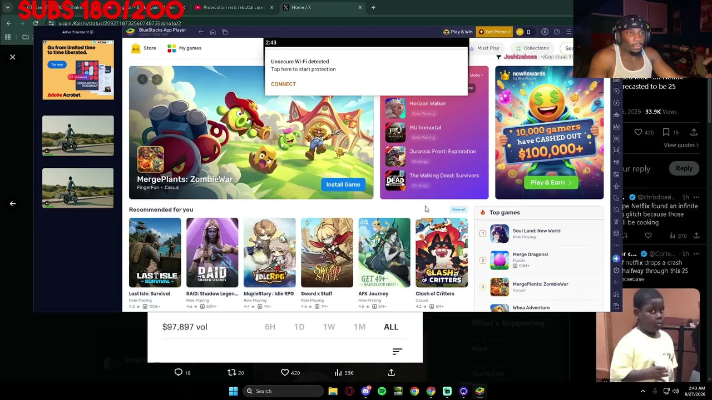Open chart filter options icon
Viewport: 712px width, 400px height.
point(397,352)
